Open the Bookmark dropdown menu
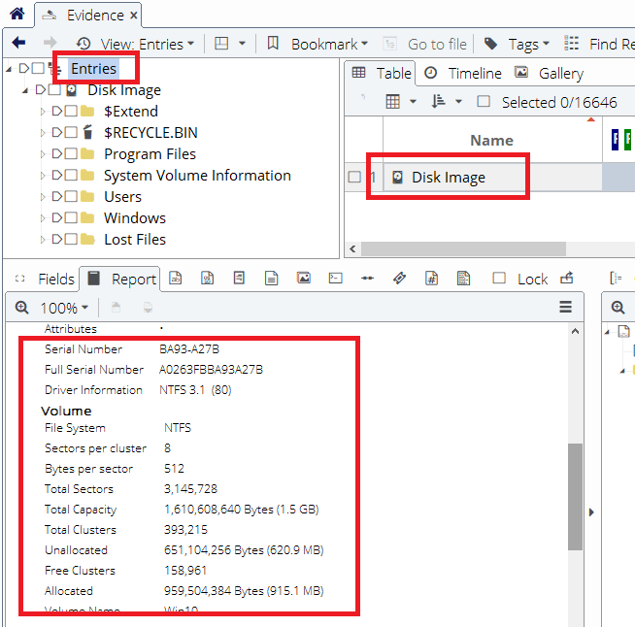This screenshot has height=627, width=635. click(317, 44)
